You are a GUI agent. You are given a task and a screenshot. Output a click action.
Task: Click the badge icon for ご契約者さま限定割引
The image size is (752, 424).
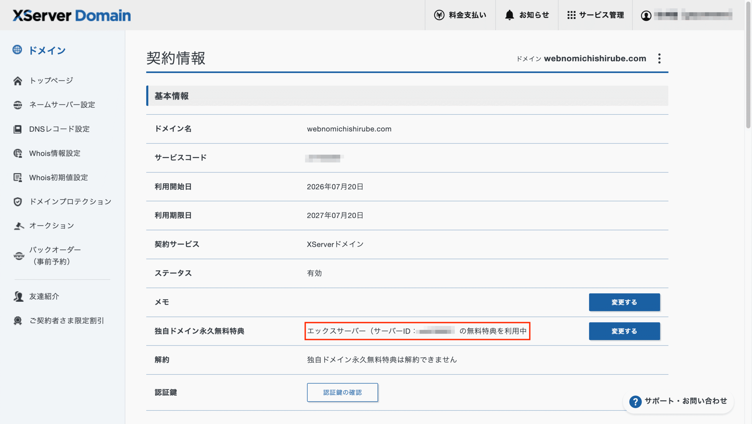point(18,320)
